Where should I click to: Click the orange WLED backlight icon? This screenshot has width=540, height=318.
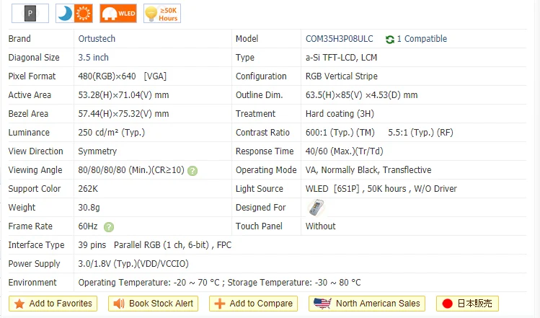point(118,14)
